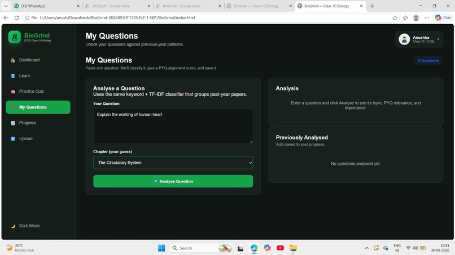The image size is (455, 255).
Task: Favorite this page with star icon
Action: tap(395, 17)
